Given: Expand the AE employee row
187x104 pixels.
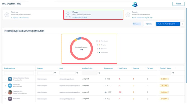Looking at the screenshot, I should pos(5,86).
